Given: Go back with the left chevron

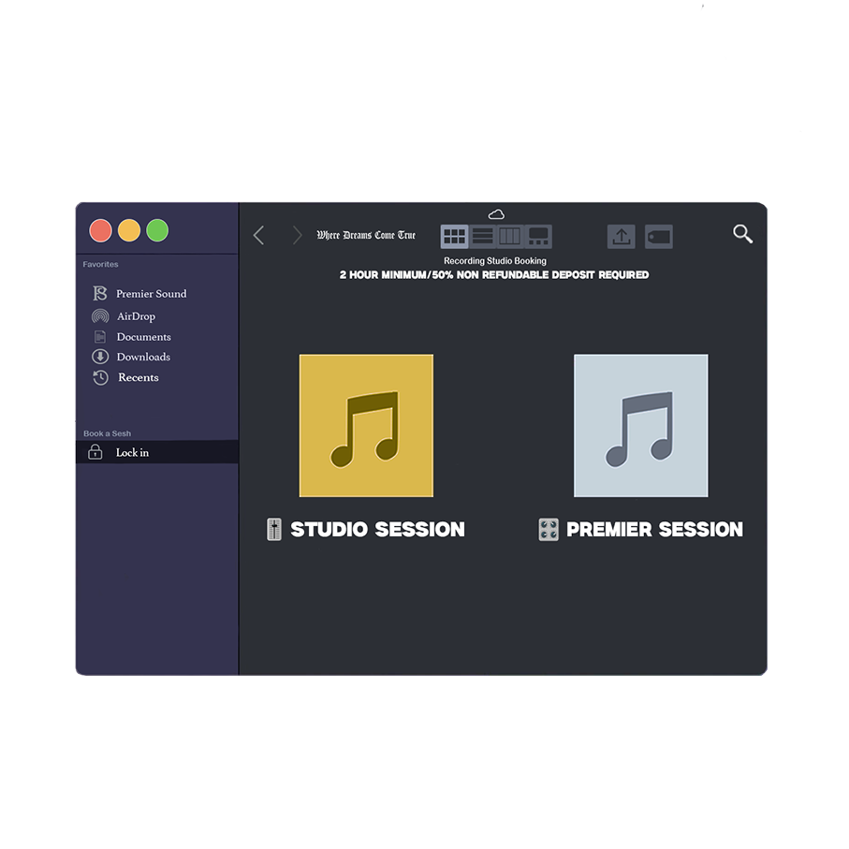Looking at the screenshot, I should coord(259,236).
